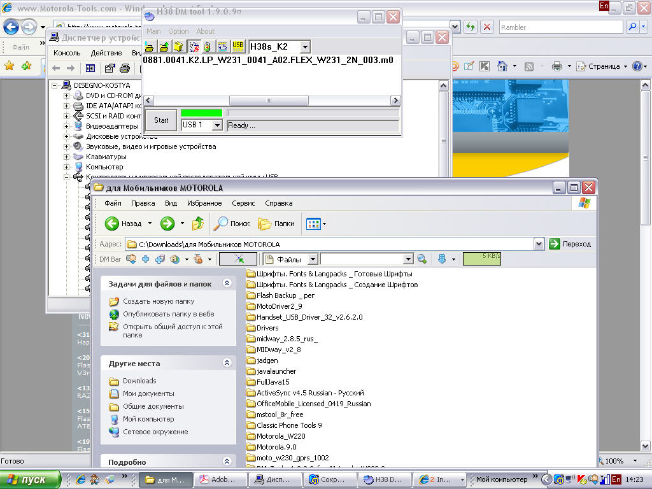
Task: Expand the DVD и CD-ROM node in Device Manager
Action: [x=66, y=96]
